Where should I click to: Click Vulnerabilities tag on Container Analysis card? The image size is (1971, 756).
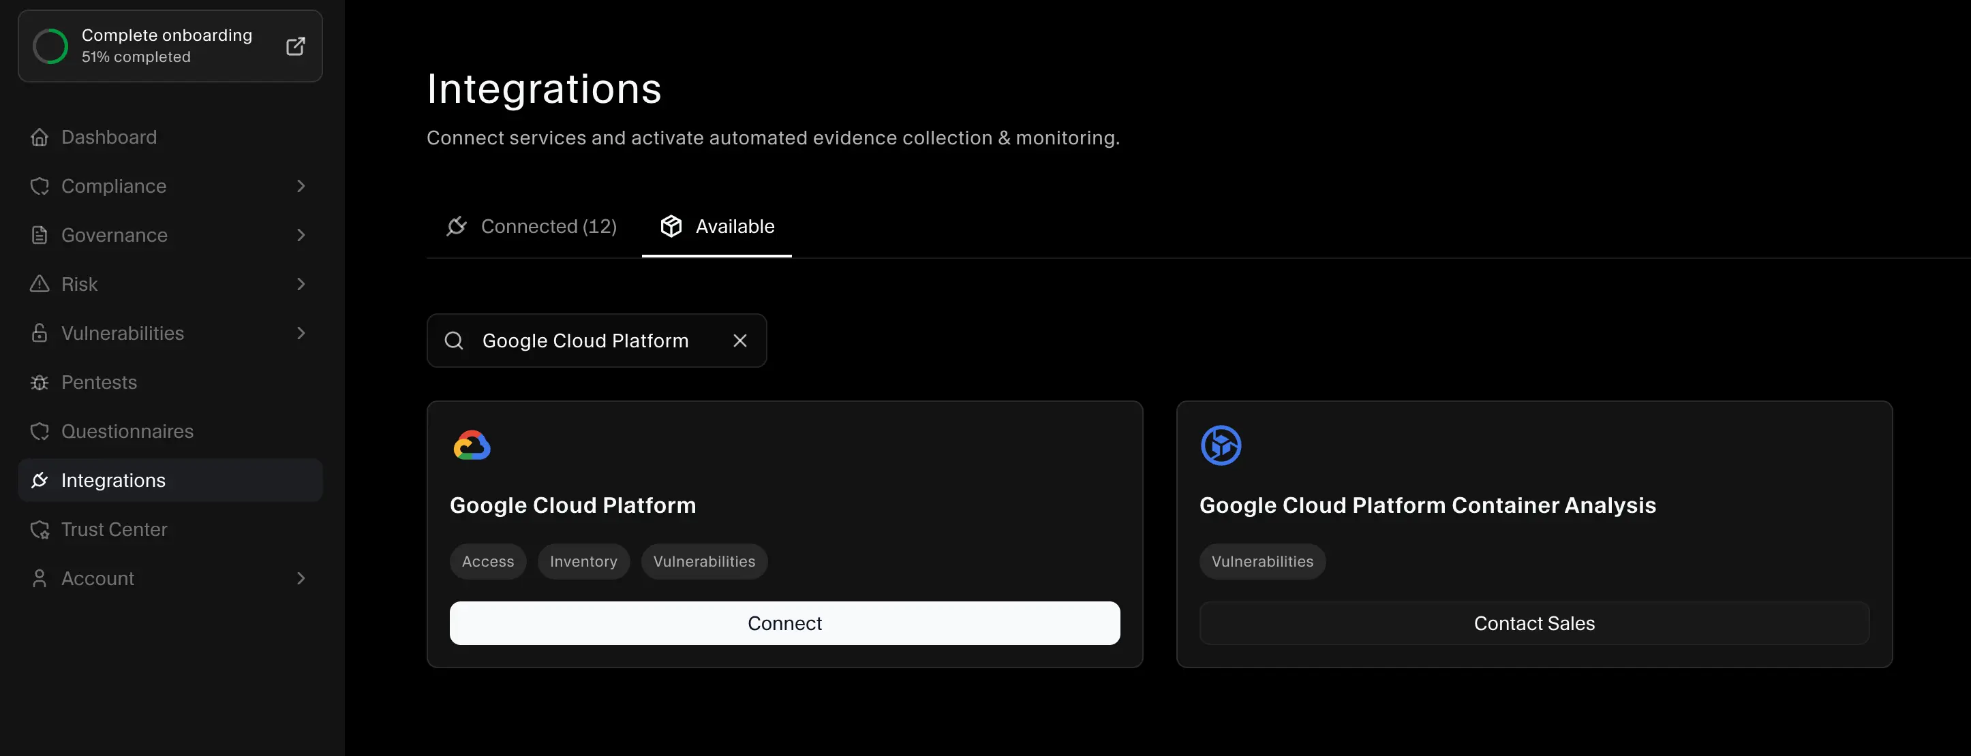pos(1262,561)
